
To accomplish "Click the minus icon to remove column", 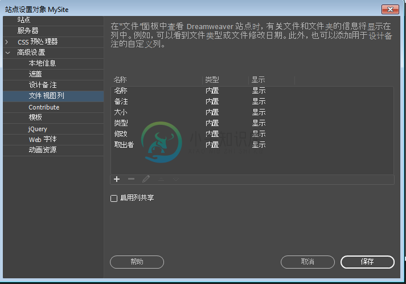I will click(x=132, y=179).
